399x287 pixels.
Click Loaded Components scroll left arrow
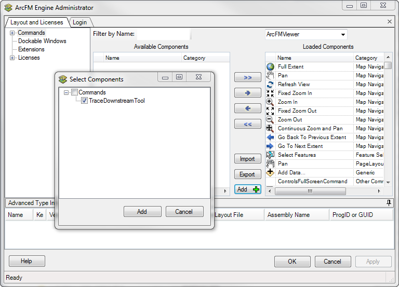270,191
